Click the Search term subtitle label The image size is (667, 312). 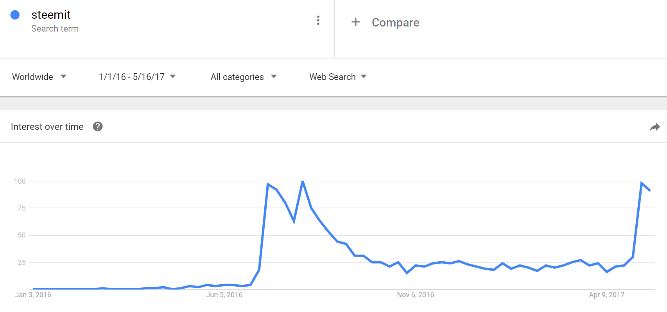[x=55, y=29]
